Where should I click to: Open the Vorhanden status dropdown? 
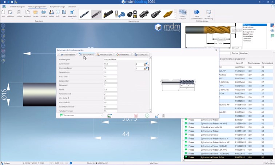pyautogui.click(x=81, y=115)
